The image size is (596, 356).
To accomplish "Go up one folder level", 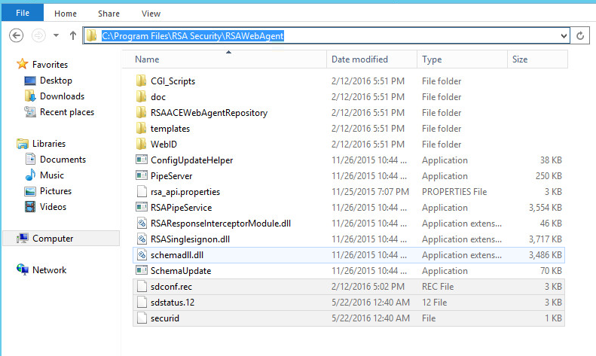I will click(73, 35).
